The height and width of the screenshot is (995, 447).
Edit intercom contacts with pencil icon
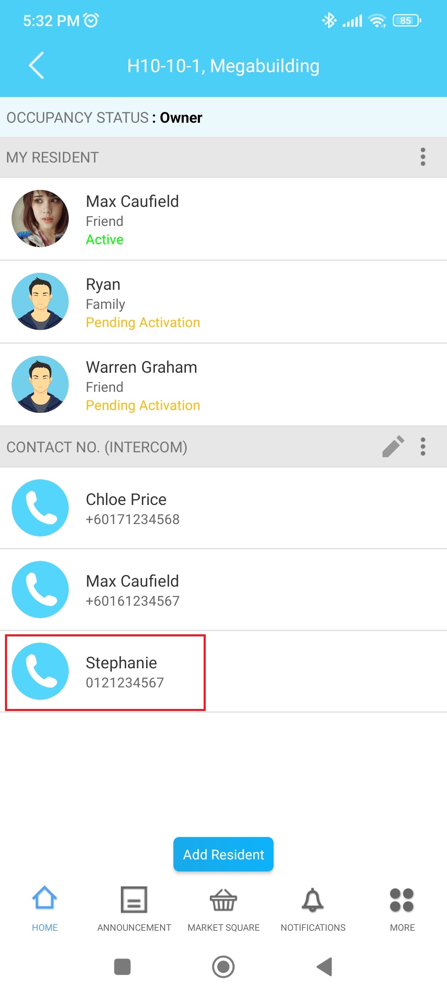(x=393, y=447)
